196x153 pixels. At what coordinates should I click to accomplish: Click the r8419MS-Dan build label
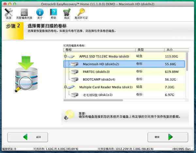coord(181,149)
